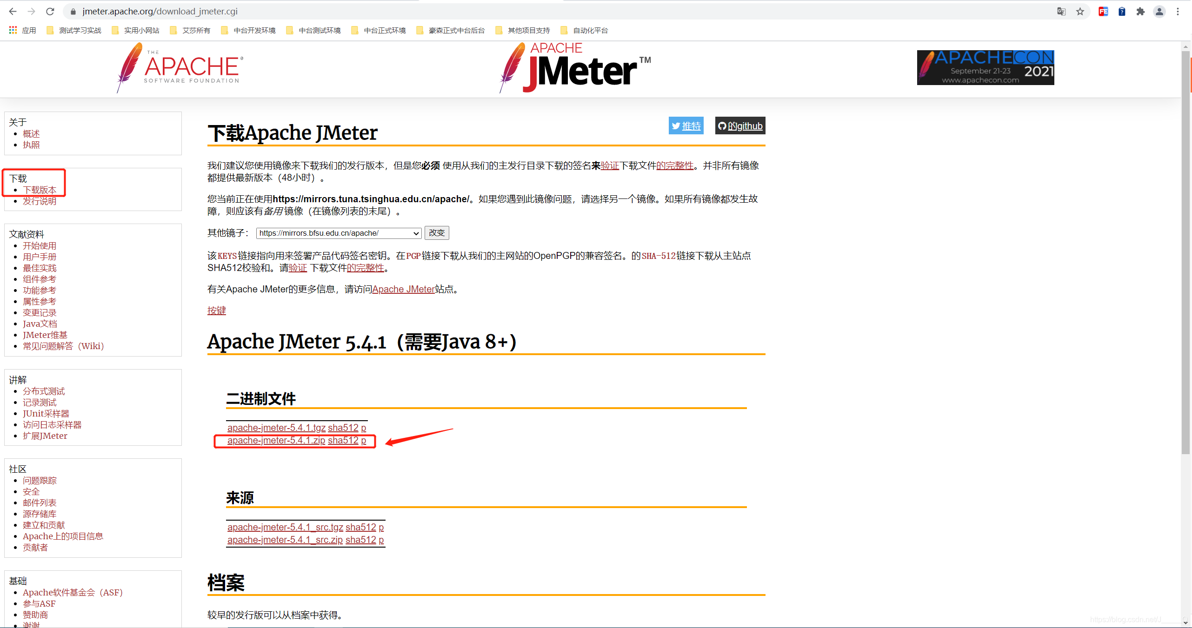Open the 扩展JMeter tutorial link
The image size is (1192, 628).
tap(45, 436)
